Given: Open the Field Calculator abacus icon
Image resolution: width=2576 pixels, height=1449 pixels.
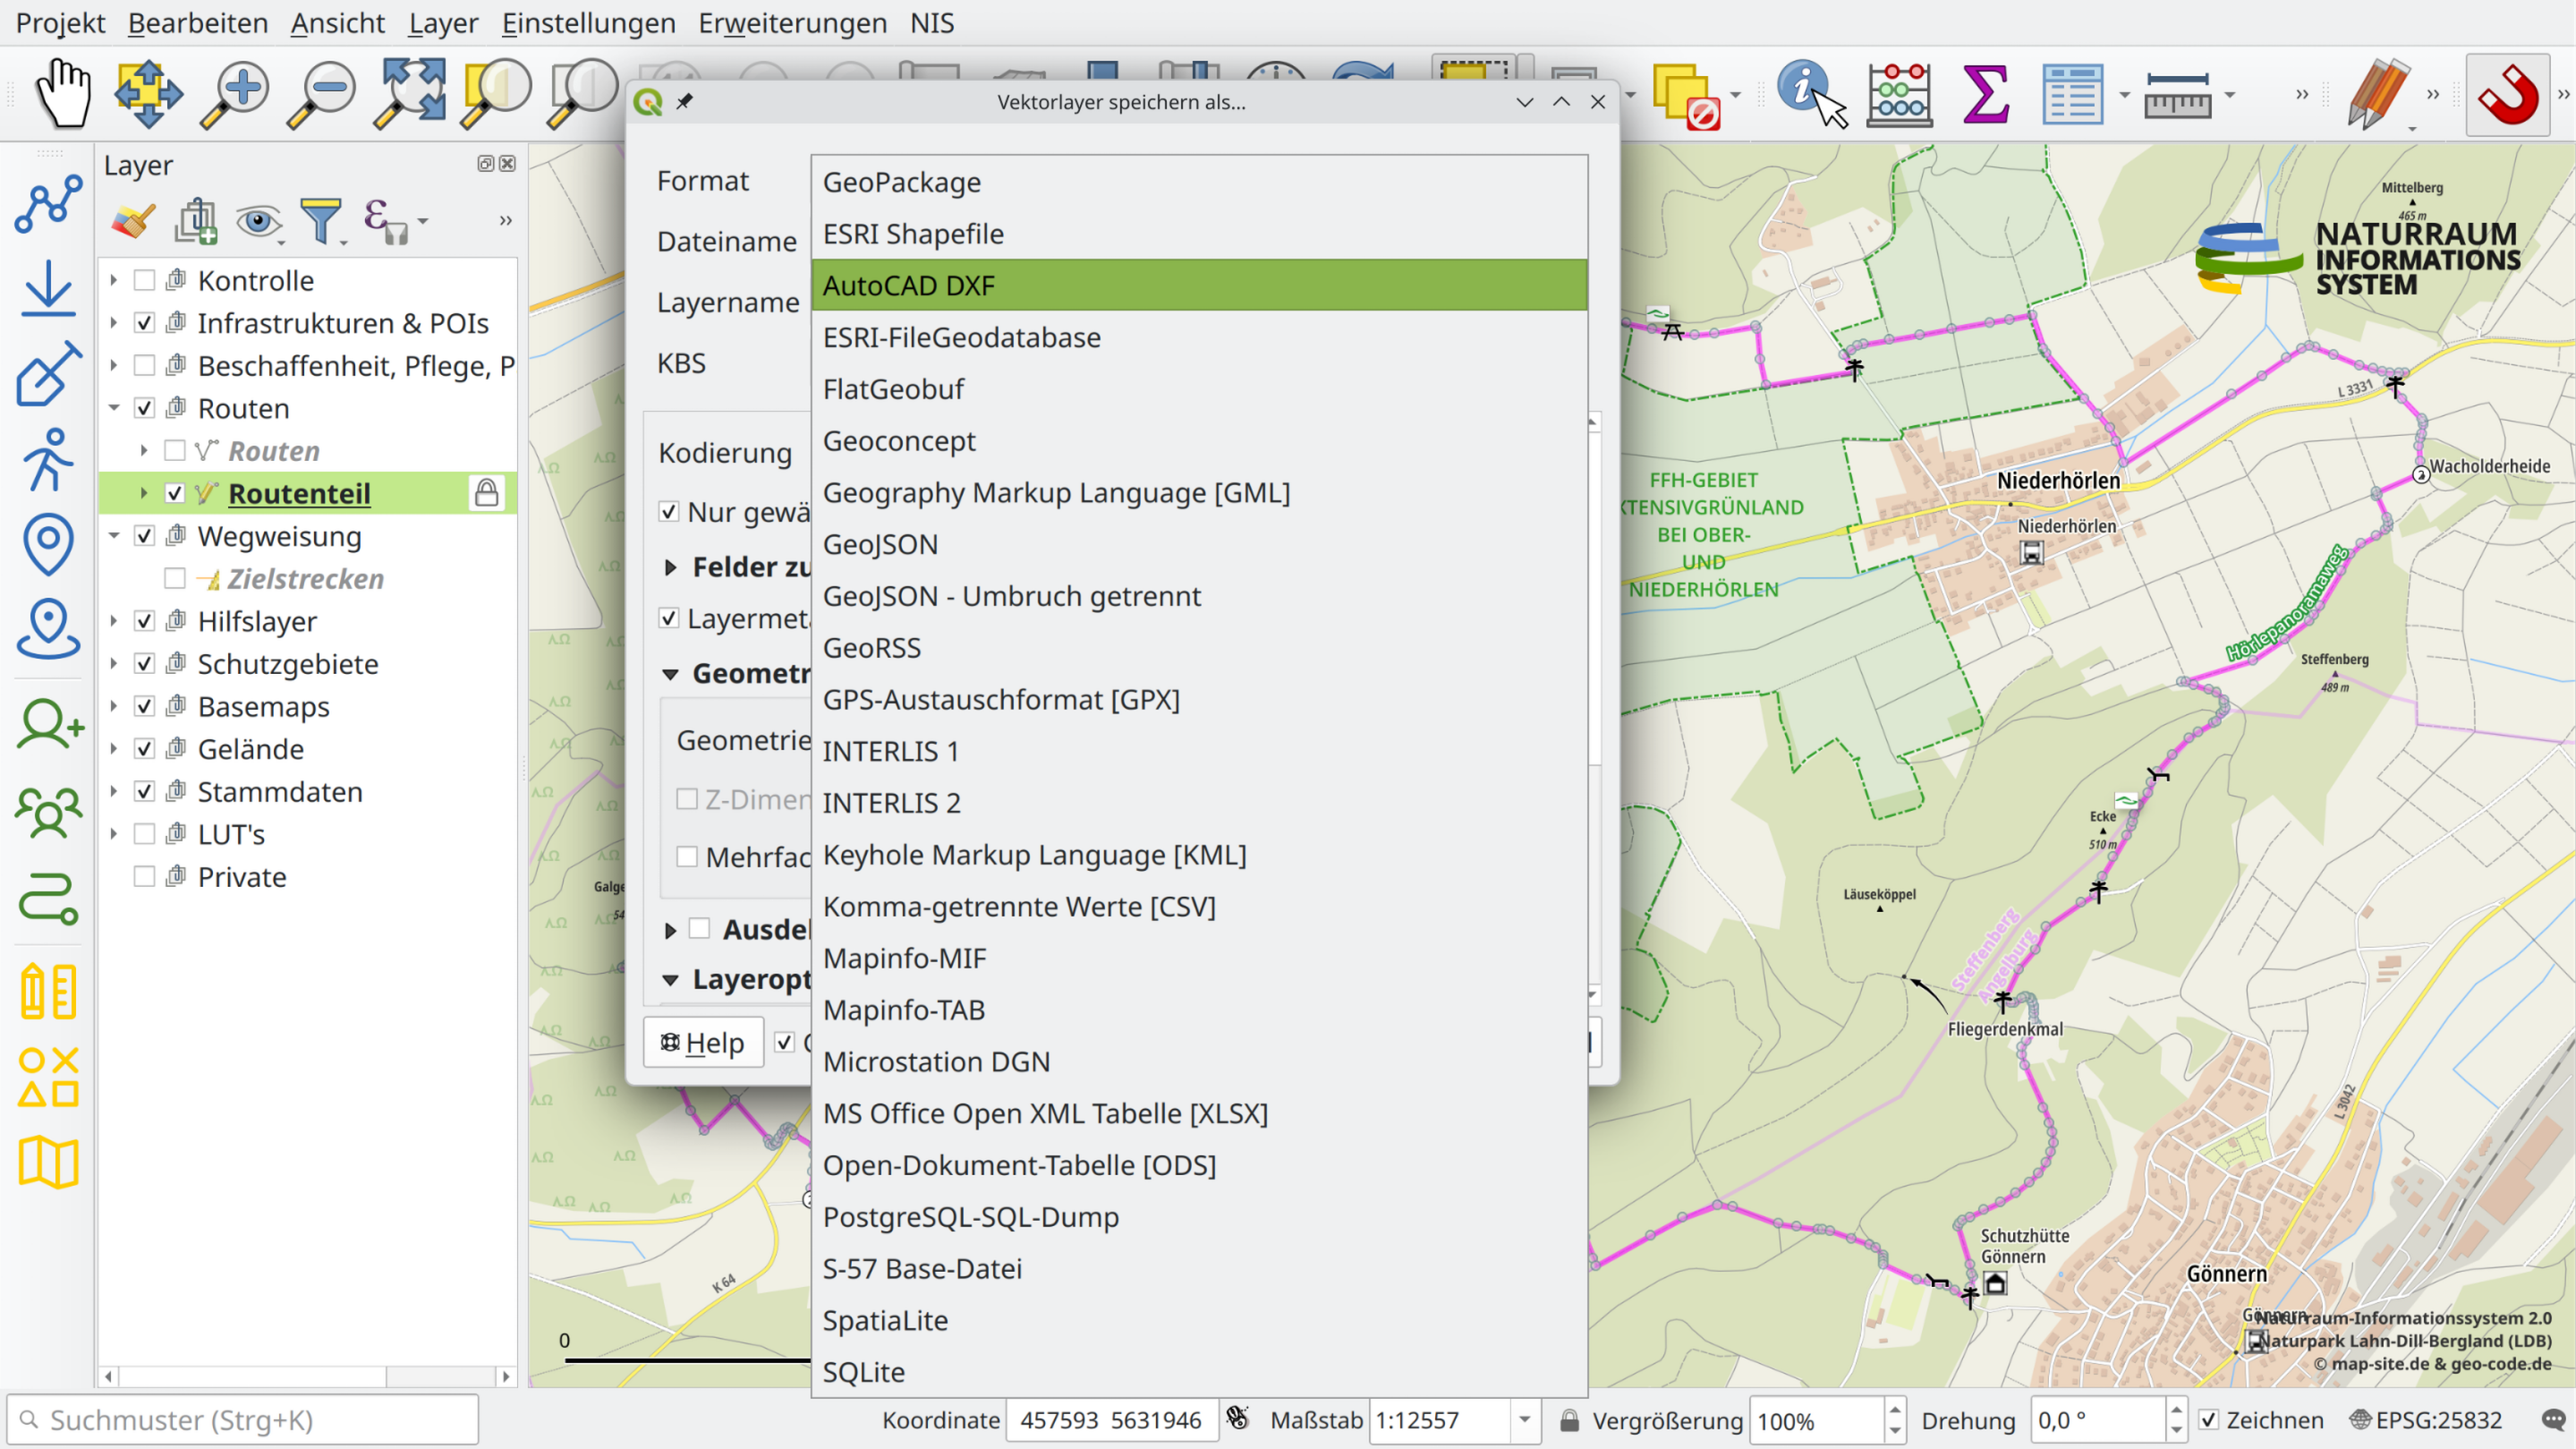Looking at the screenshot, I should coord(1899,95).
